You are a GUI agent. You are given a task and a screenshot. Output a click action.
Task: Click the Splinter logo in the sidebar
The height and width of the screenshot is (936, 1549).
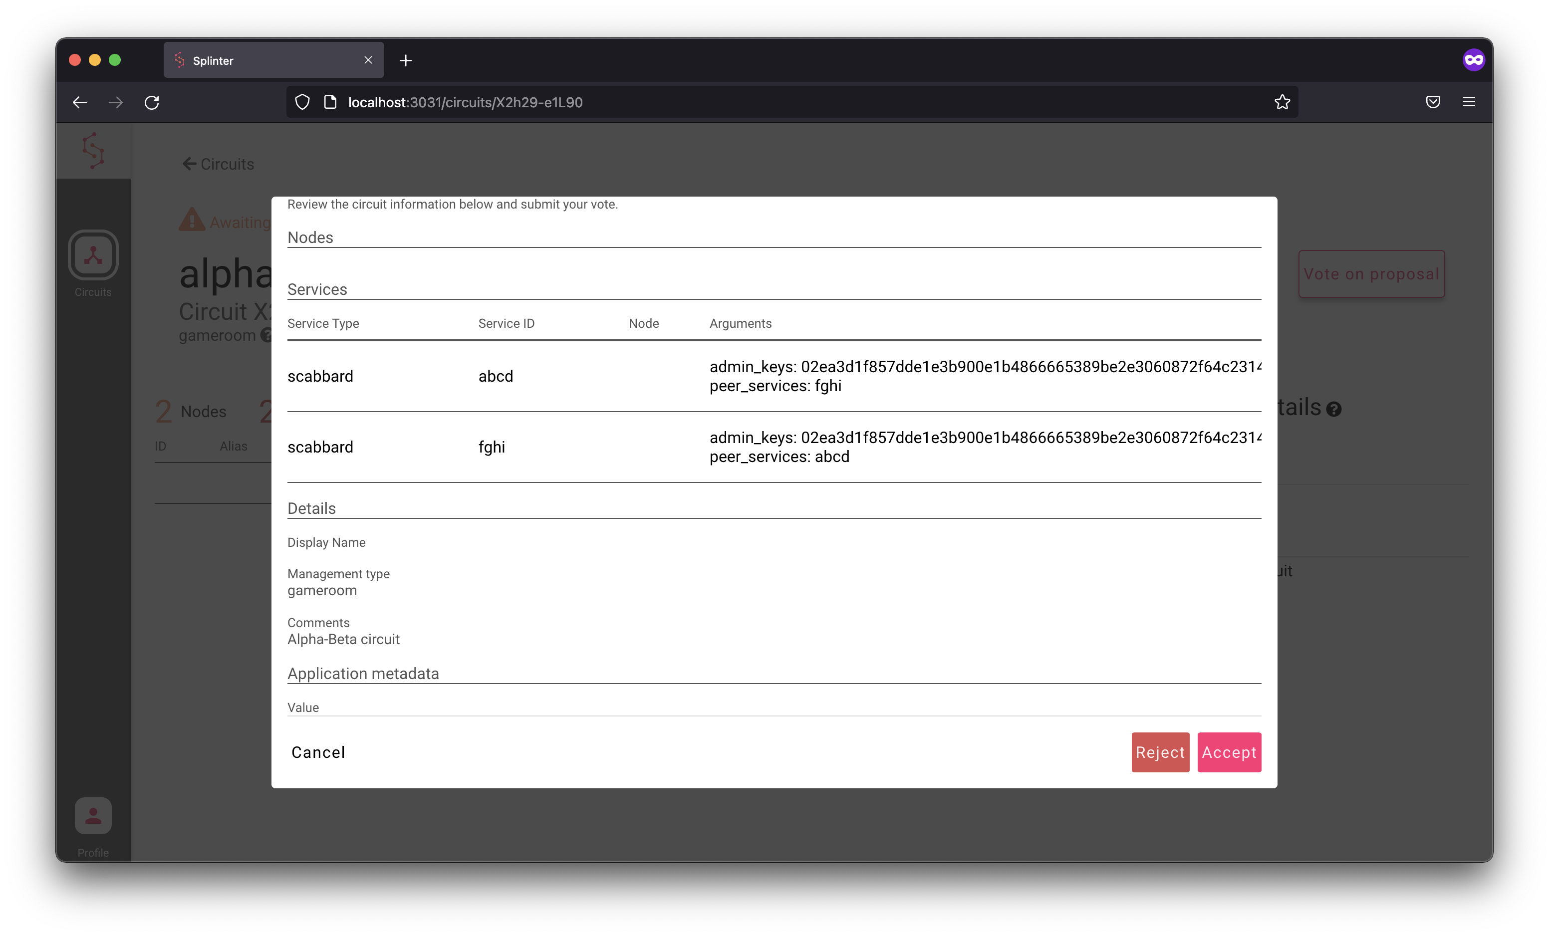[93, 150]
